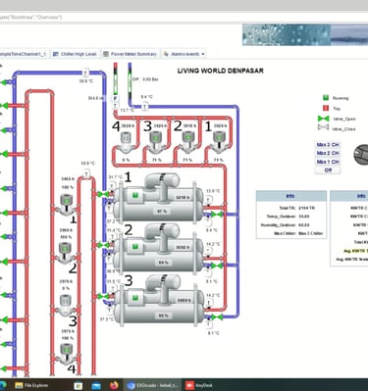Image resolution: width=368 pixels, height=391 pixels.
Task: Open AnyDesk from the taskbar
Action: click(x=199, y=385)
